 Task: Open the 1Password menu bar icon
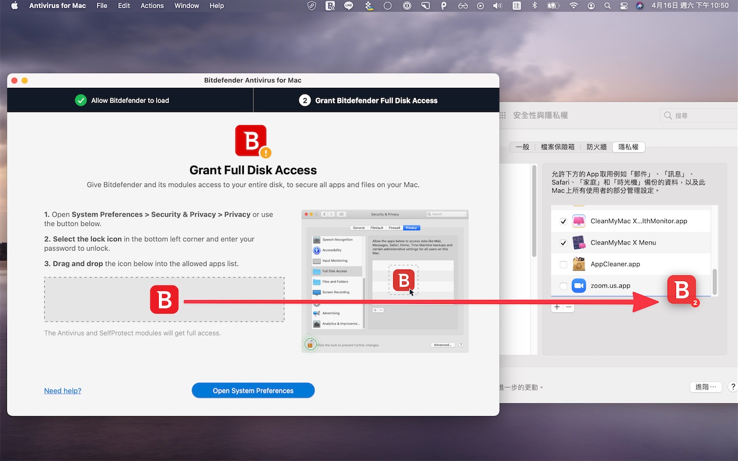tap(407, 6)
